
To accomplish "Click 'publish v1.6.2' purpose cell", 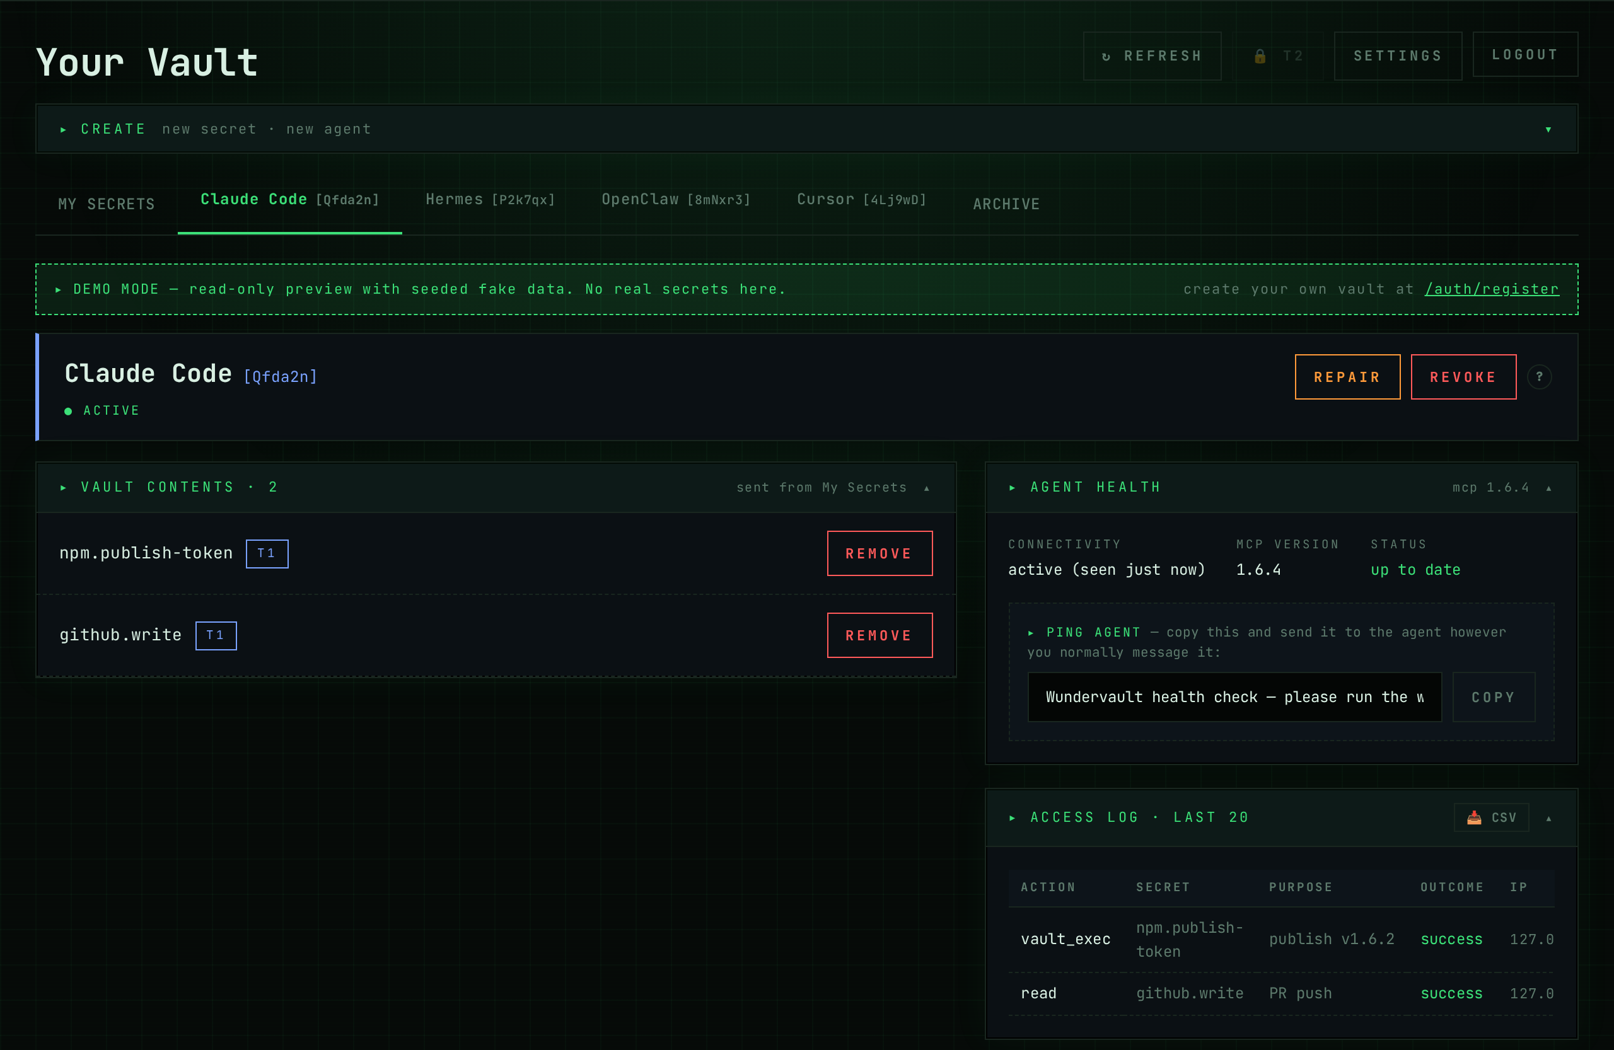I will point(1331,939).
